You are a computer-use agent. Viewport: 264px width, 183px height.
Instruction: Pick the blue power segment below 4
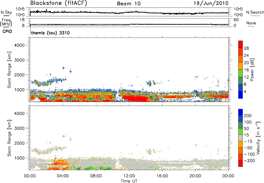point(241,95)
